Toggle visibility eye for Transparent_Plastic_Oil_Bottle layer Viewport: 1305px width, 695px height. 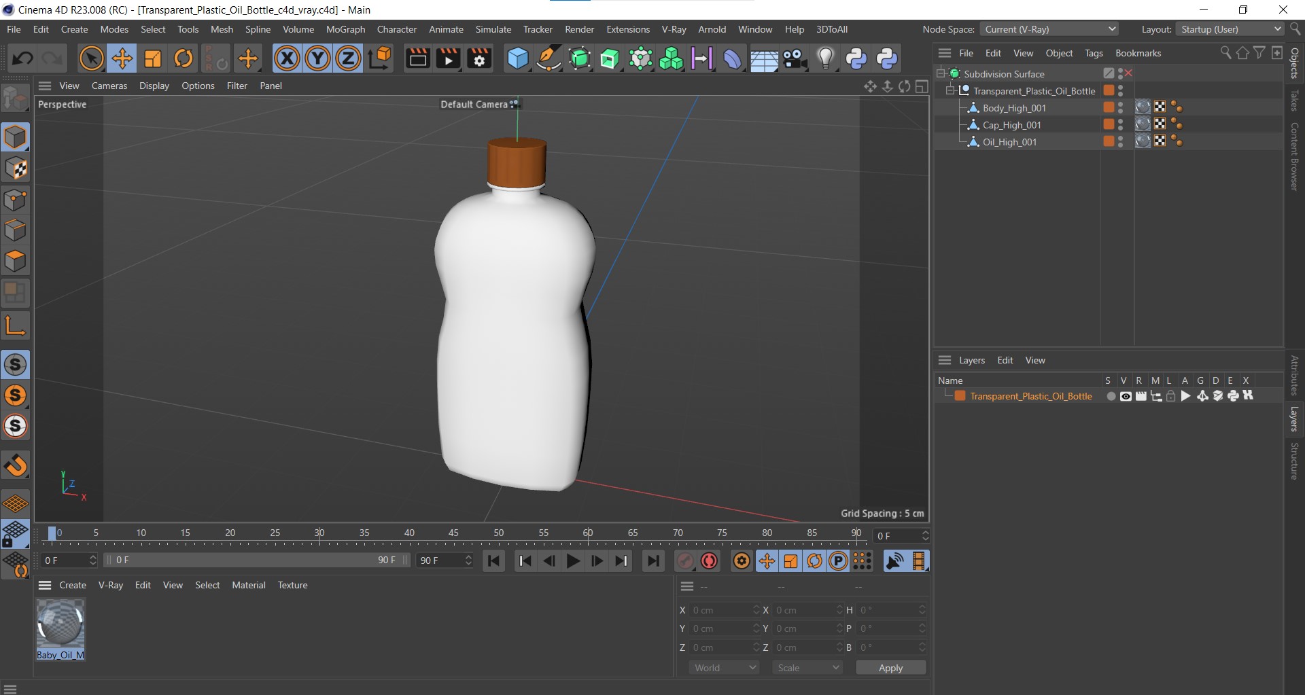click(x=1126, y=397)
